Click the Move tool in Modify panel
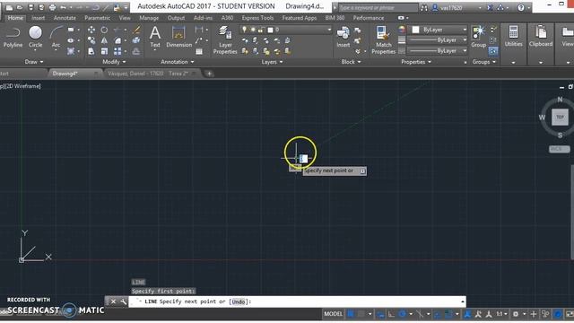This screenshot has width=574, height=323. click(x=91, y=30)
